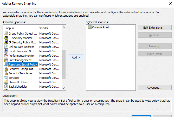
Task: Select the highlighted Resultant Set of Policy
Action: 23,64
